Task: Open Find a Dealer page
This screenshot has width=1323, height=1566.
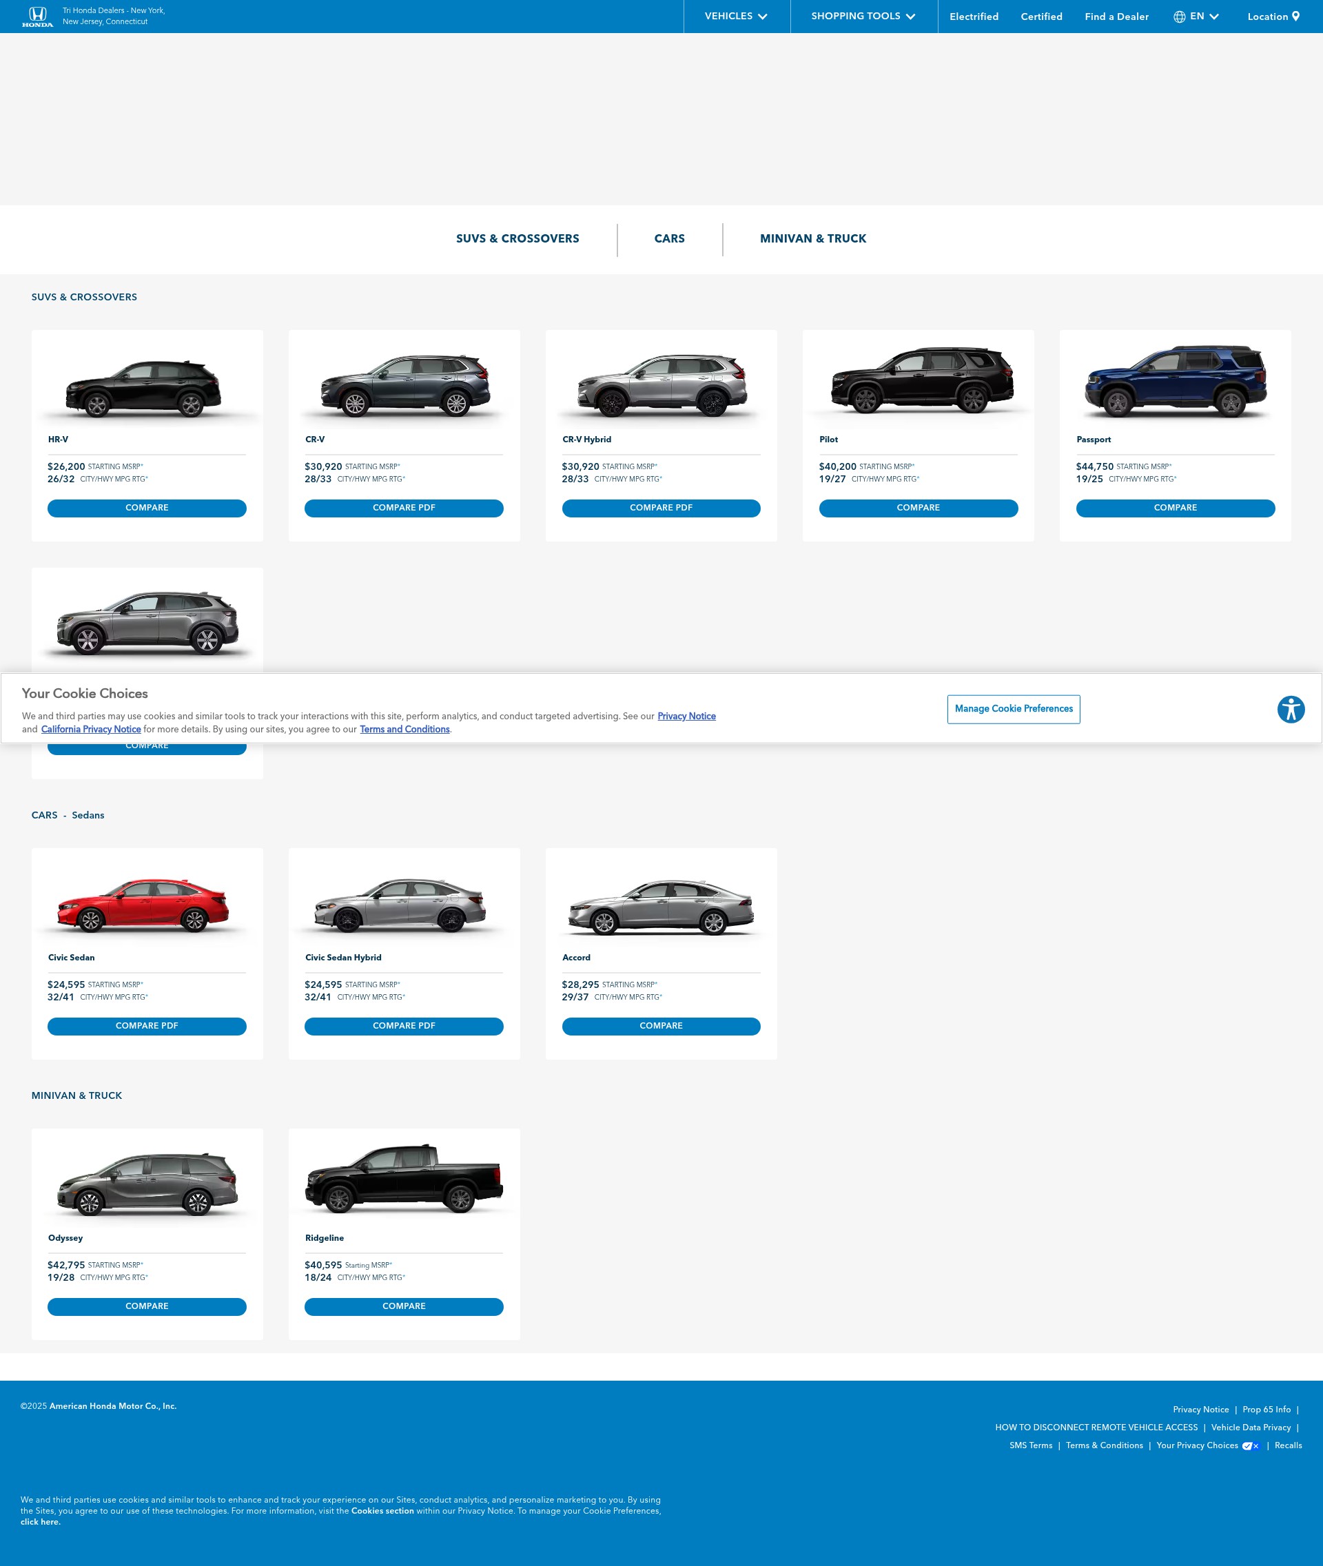Action: [1116, 17]
